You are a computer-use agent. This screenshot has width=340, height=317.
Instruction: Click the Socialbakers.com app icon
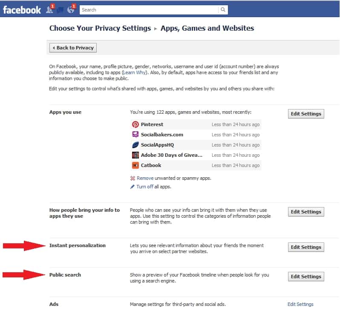tap(135, 135)
